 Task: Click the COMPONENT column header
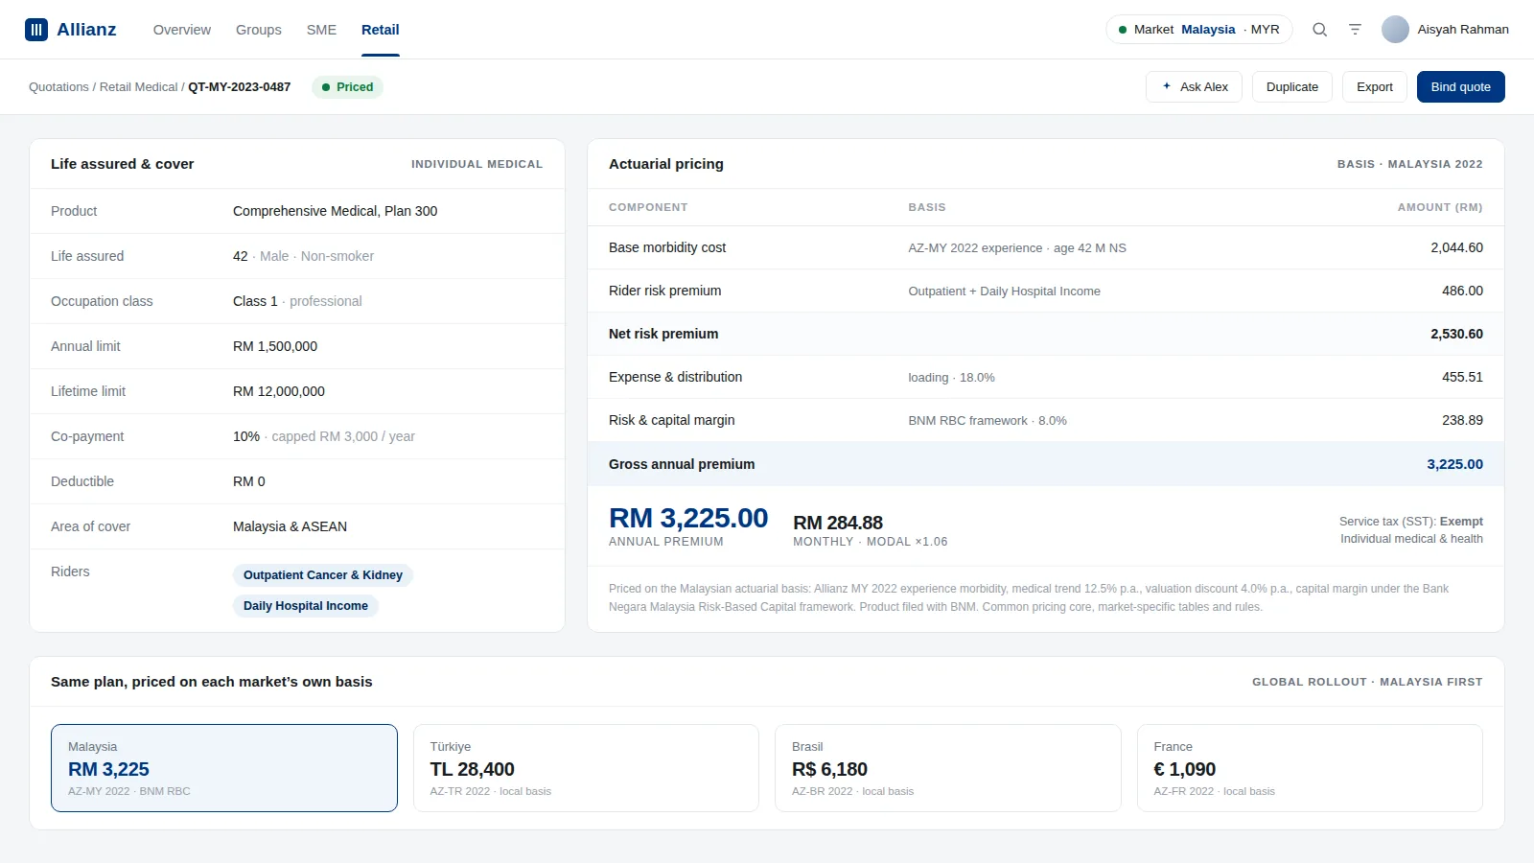(x=648, y=207)
